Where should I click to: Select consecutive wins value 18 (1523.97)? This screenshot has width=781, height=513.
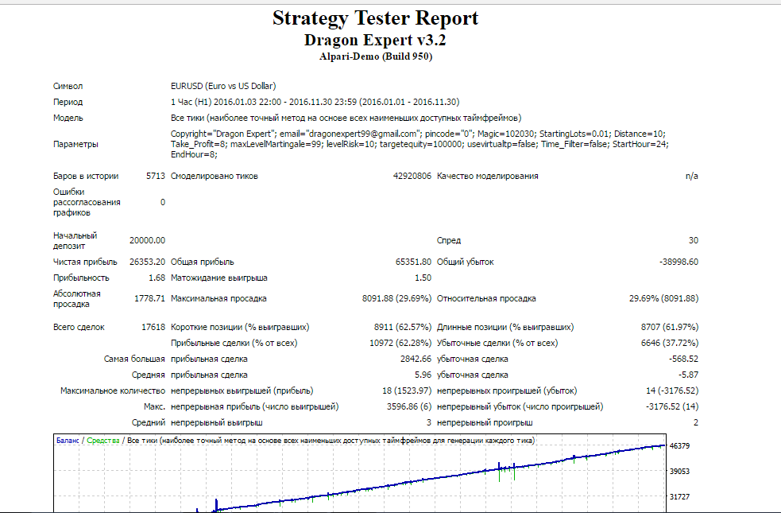407,391
